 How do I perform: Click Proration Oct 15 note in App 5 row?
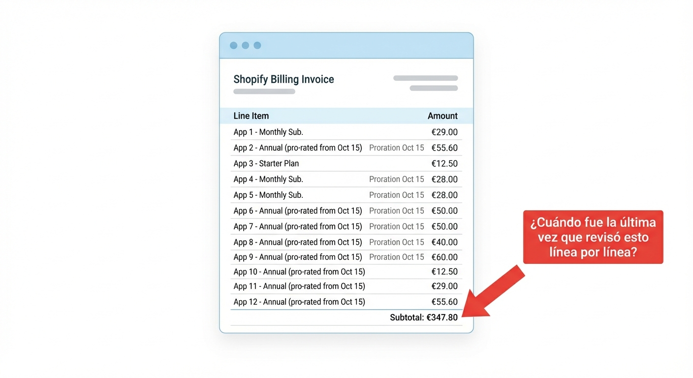pyautogui.click(x=397, y=195)
